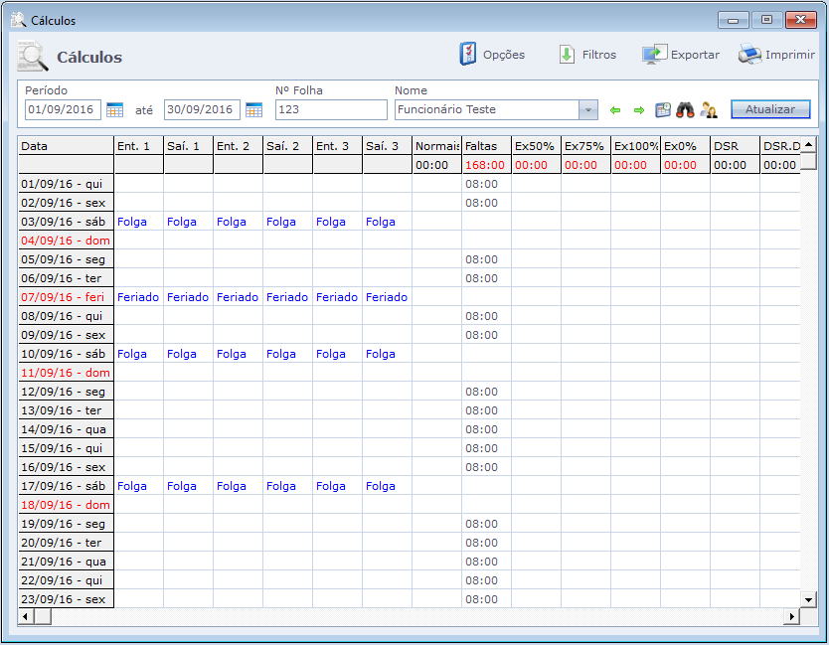Click the vertical scrollbar down arrow

808,599
